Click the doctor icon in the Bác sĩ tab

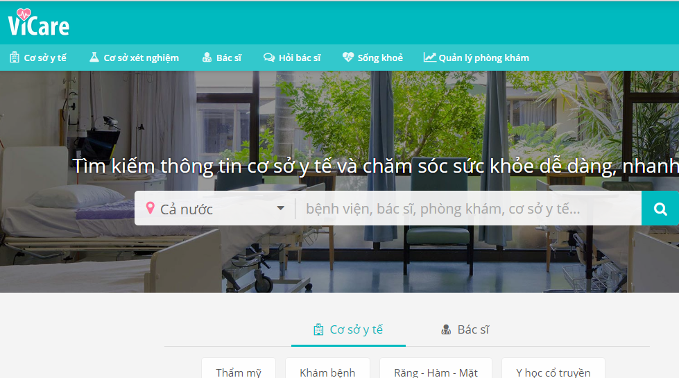coord(446,330)
